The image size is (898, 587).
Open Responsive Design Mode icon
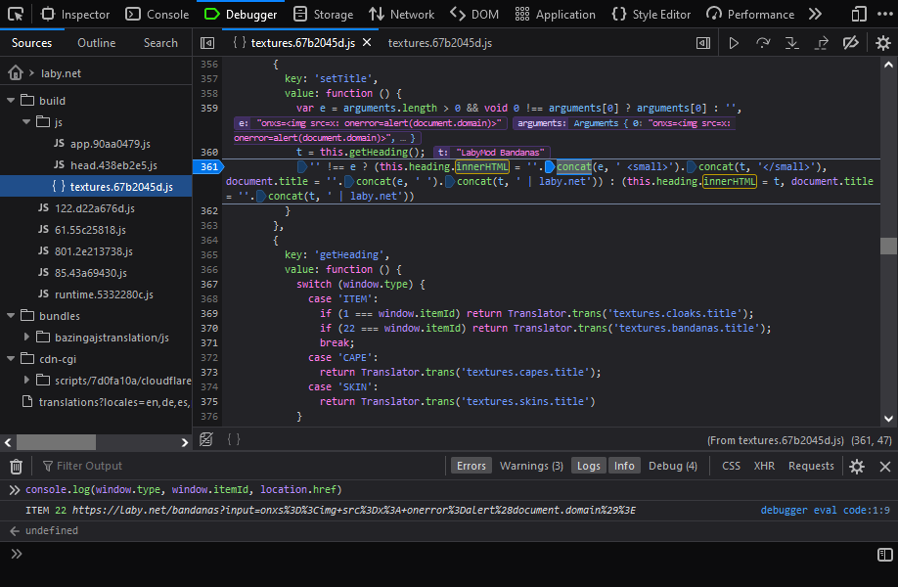[x=858, y=15]
